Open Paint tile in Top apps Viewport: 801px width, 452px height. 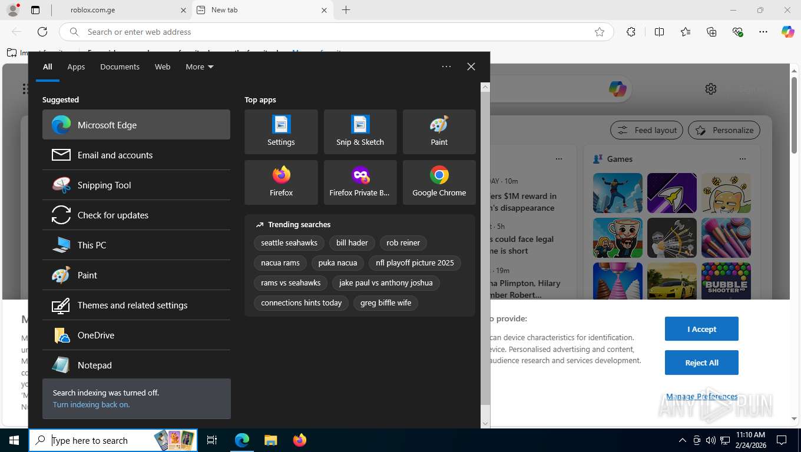click(x=439, y=132)
